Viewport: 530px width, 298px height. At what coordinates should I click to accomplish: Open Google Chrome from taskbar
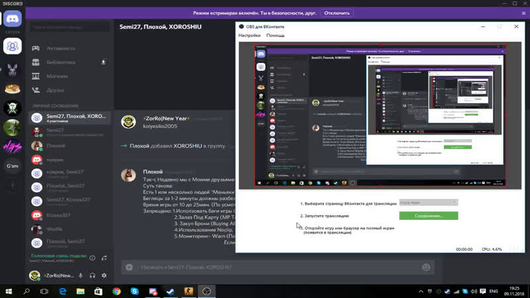click(117, 291)
